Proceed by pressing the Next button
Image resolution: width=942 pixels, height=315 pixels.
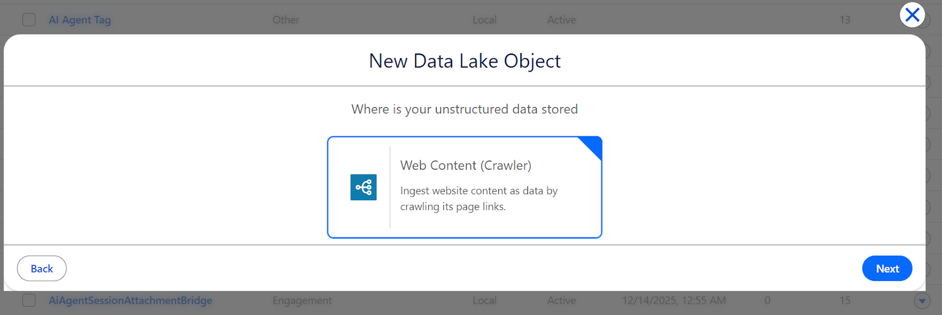pos(887,269)
